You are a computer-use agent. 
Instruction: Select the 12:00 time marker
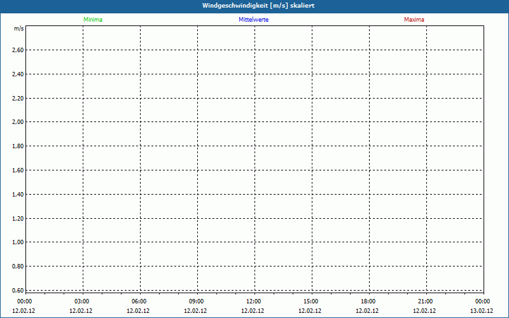coord(254,301)
